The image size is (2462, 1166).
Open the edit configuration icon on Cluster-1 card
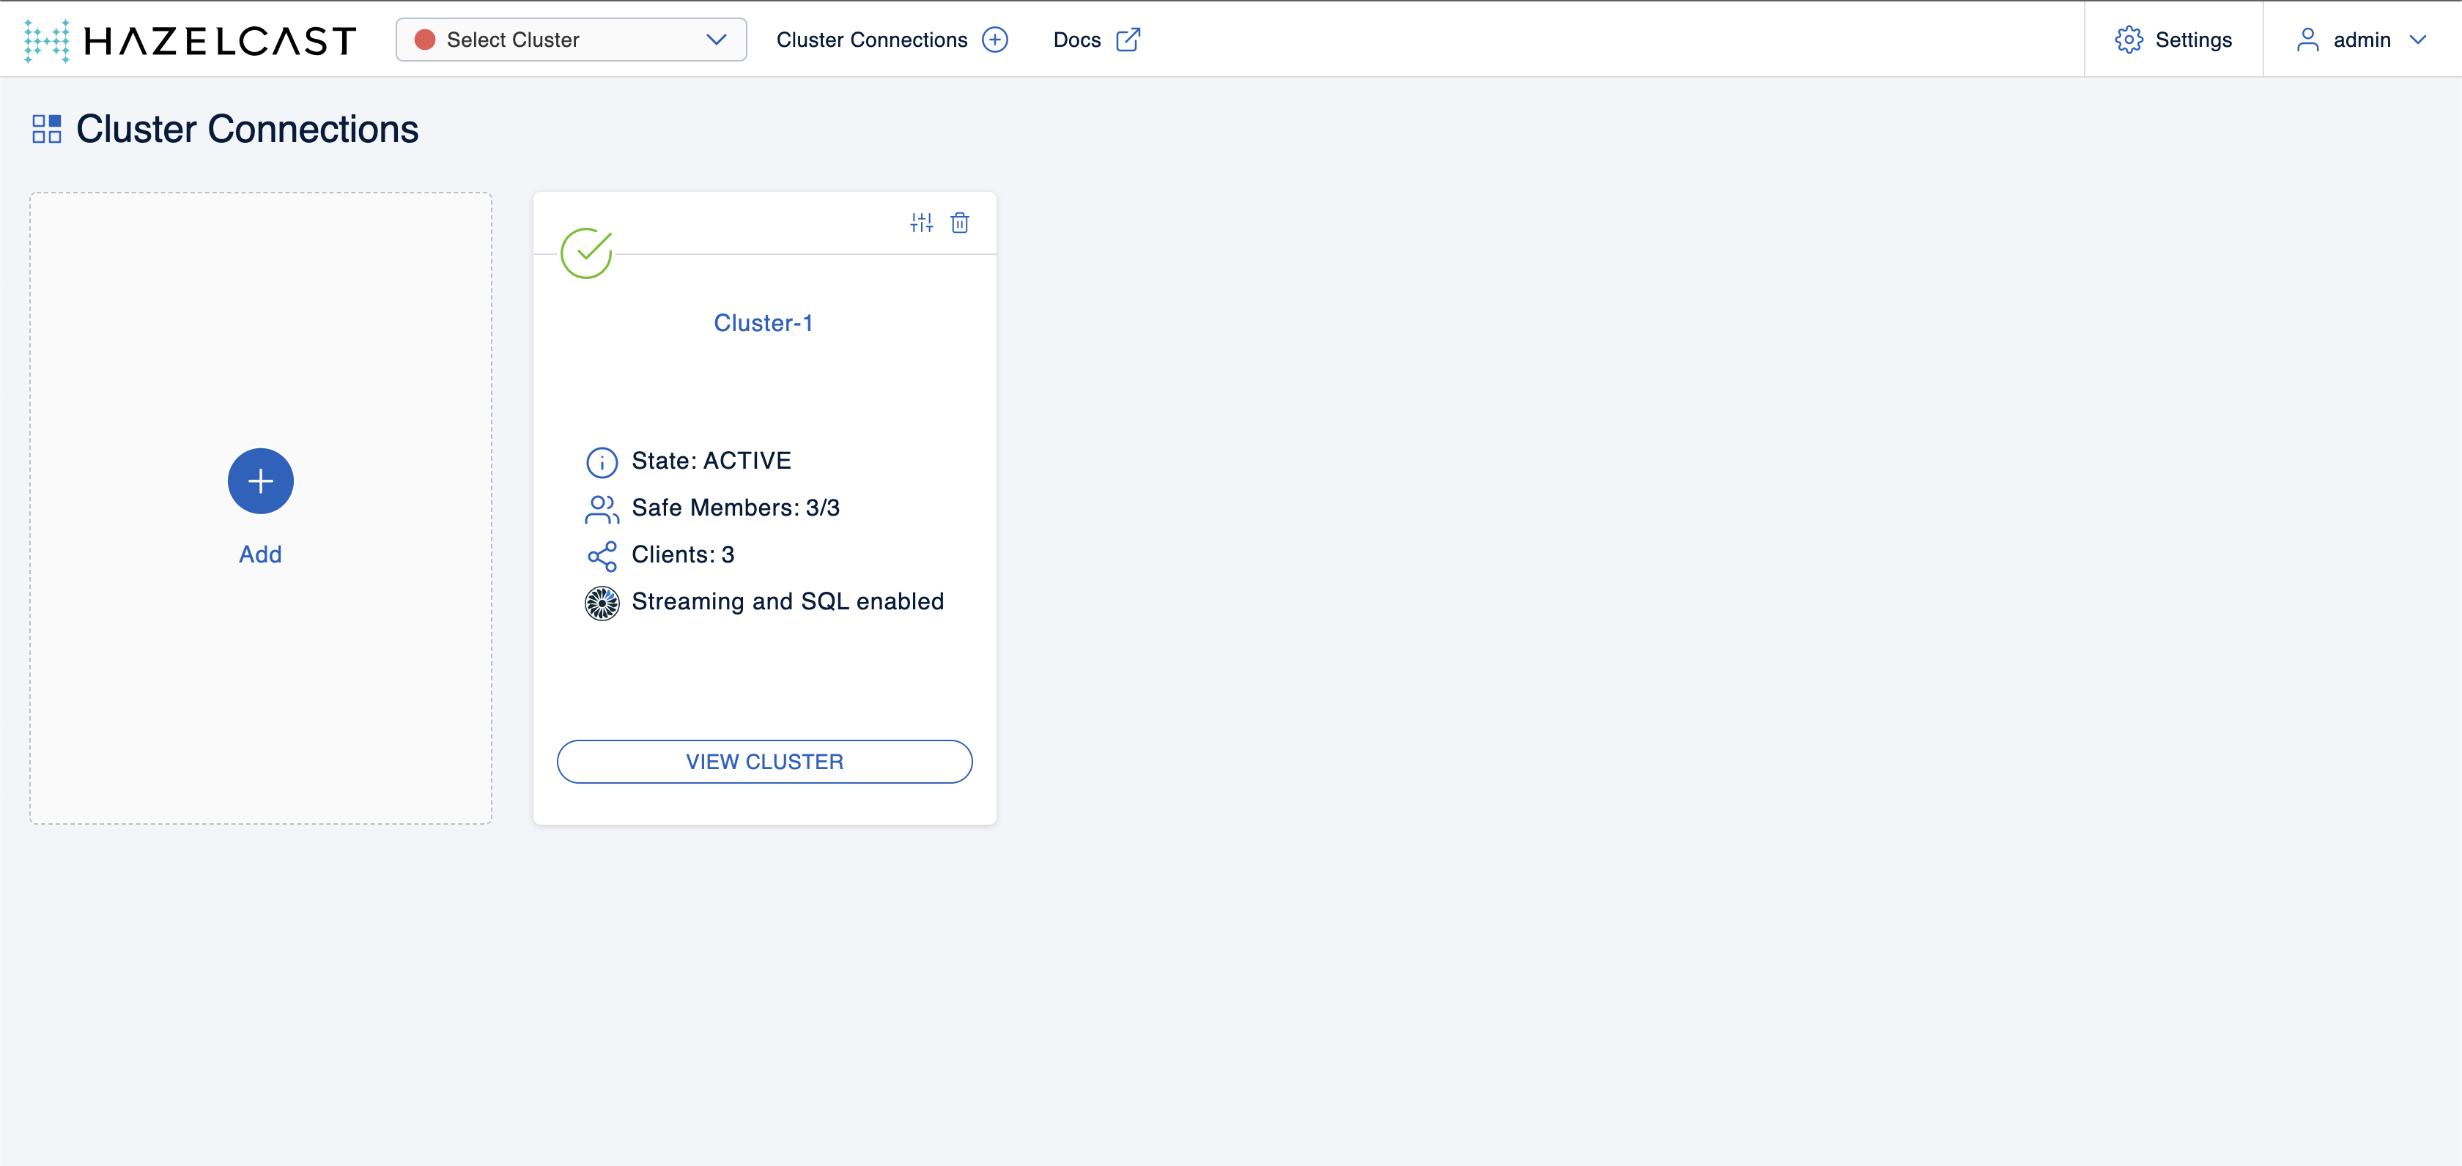pyautogui.click(x=921, y=223)
